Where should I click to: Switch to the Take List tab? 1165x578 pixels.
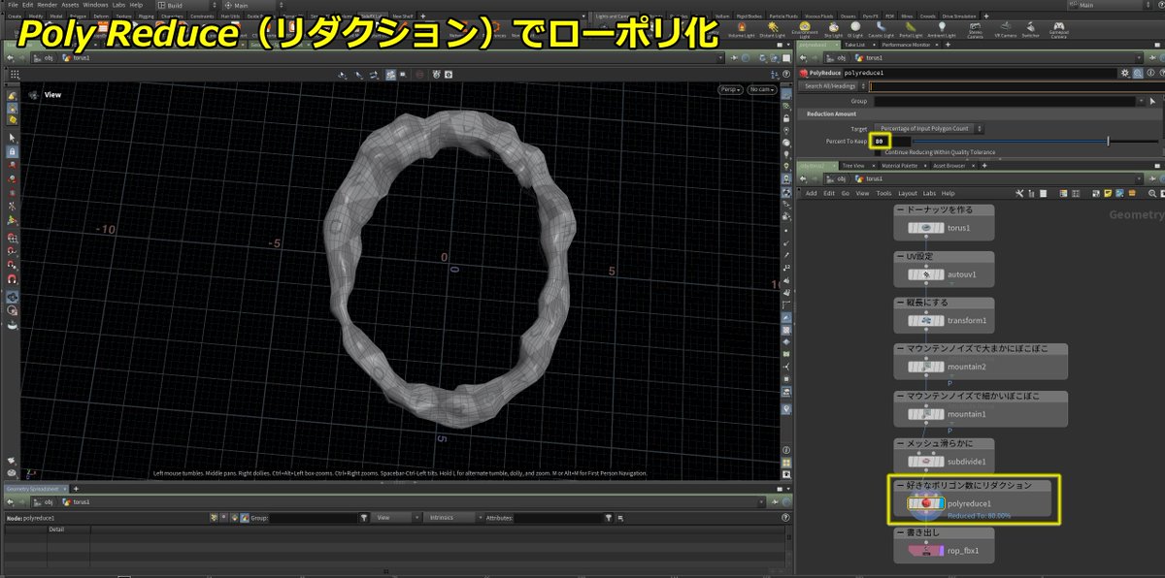point(854,46)
